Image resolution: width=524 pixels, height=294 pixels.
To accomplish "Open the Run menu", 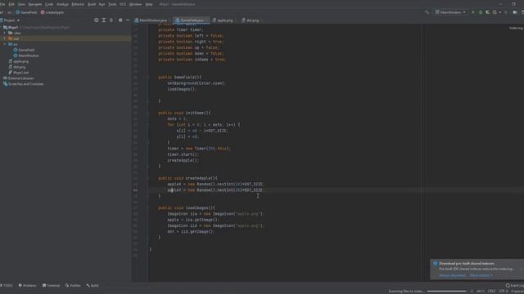I will point(102,4).
